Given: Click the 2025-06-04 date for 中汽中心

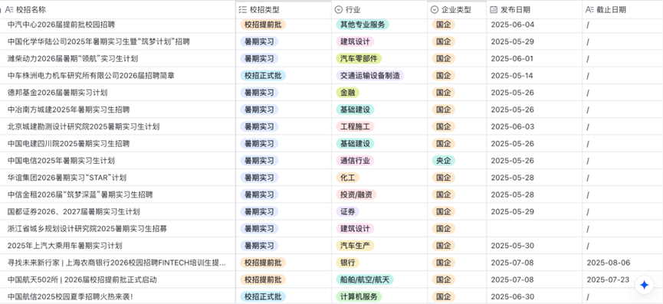Looking at the screenshot, I should [x=513, y=25].
